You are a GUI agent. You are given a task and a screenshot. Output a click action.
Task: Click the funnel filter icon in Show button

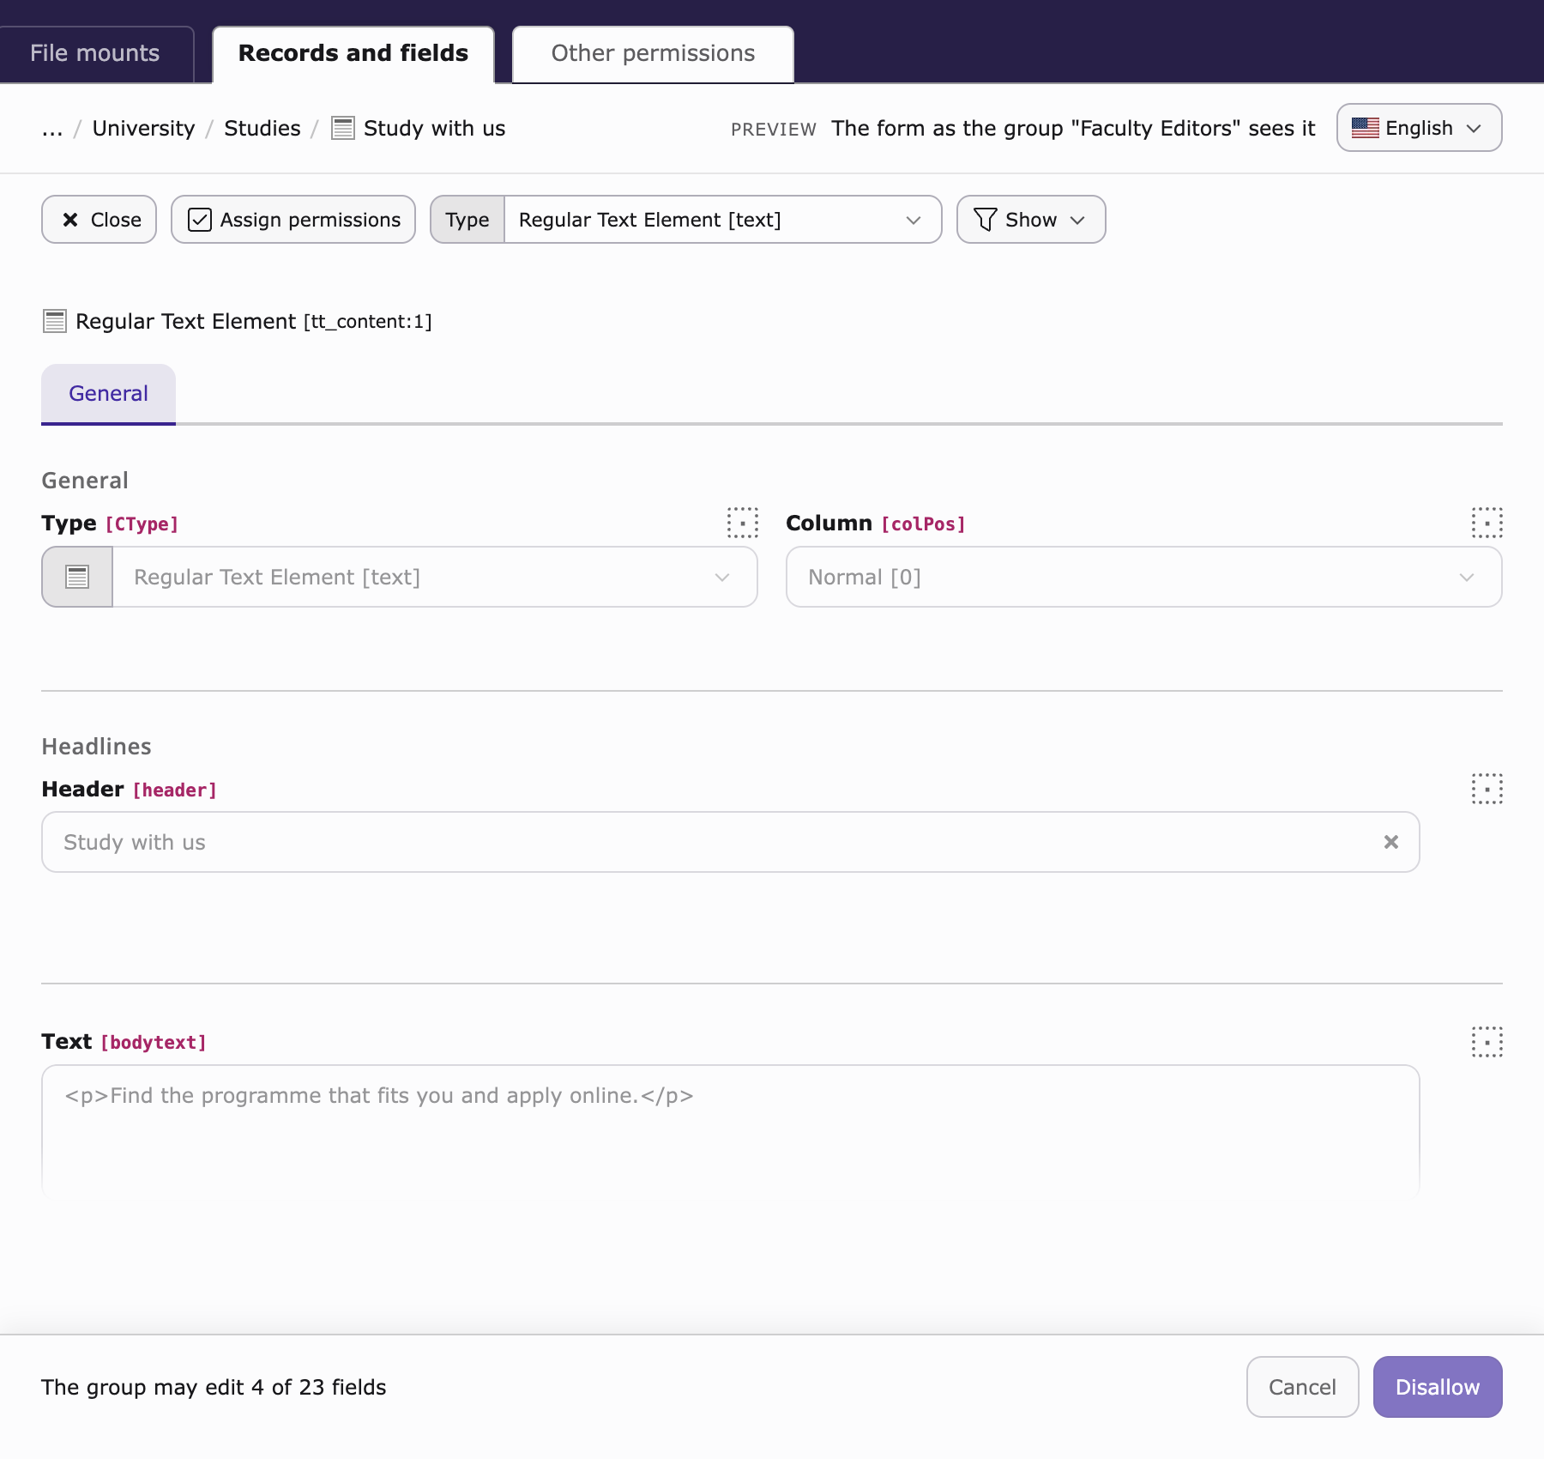coord(986,220)
